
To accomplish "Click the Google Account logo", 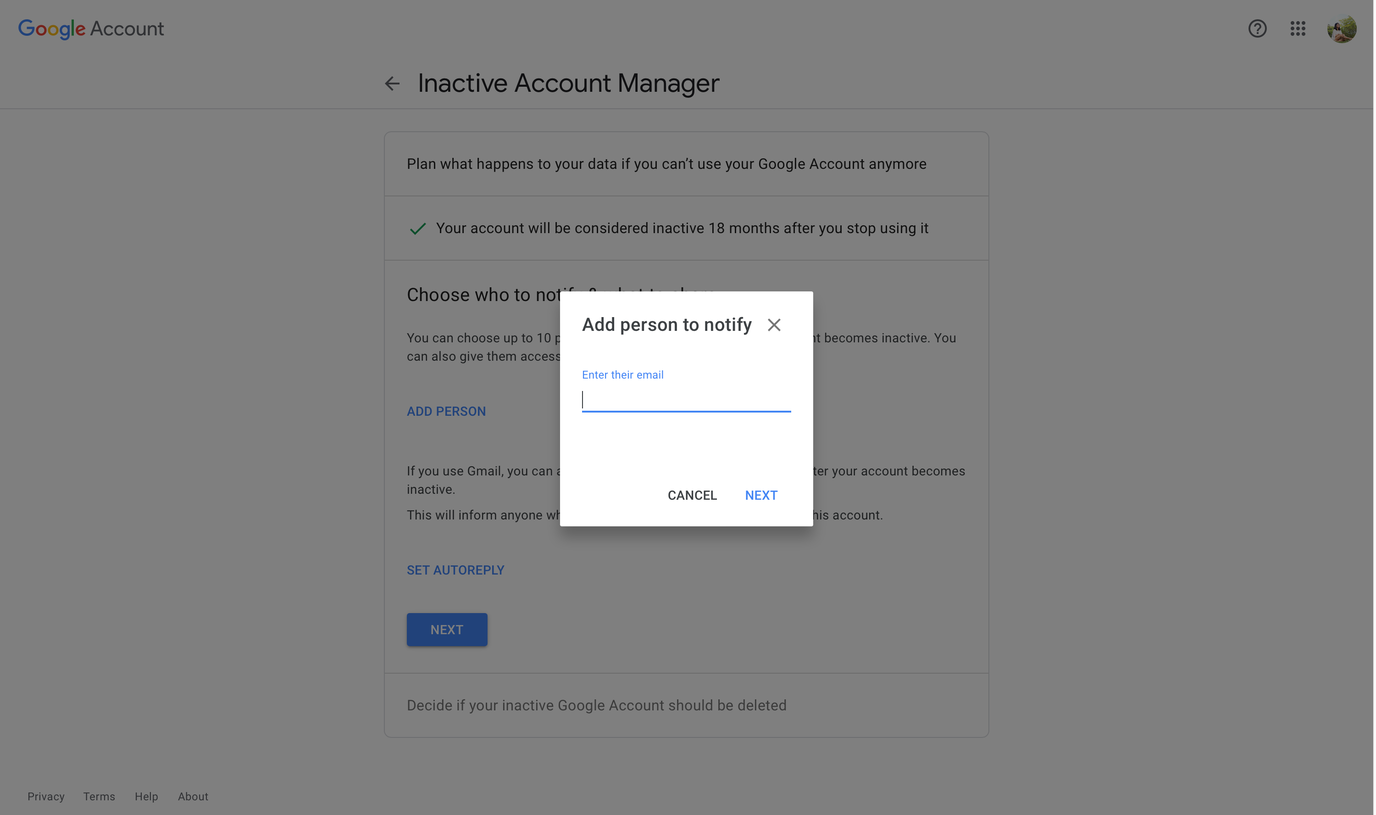I will click(91, 28).
